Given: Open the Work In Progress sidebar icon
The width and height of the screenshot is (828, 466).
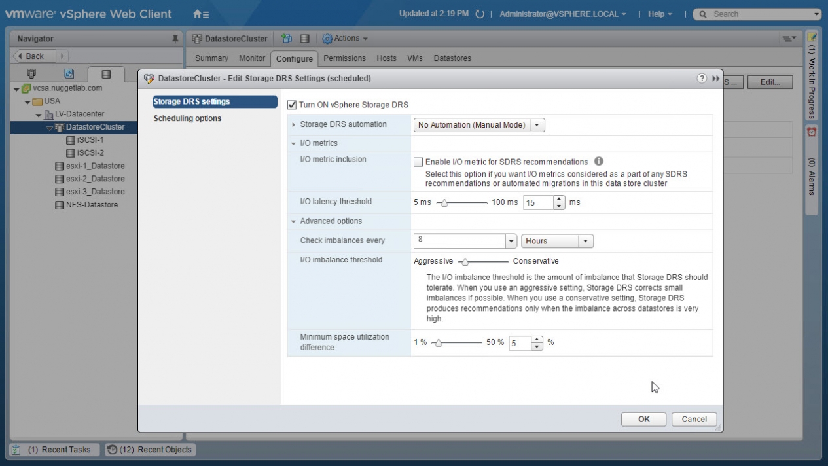Looking at the screenshot, I should pos(812,38).
